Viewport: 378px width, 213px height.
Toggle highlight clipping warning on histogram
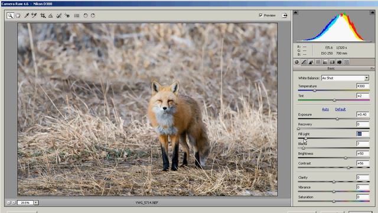click(x=372, y=12)
